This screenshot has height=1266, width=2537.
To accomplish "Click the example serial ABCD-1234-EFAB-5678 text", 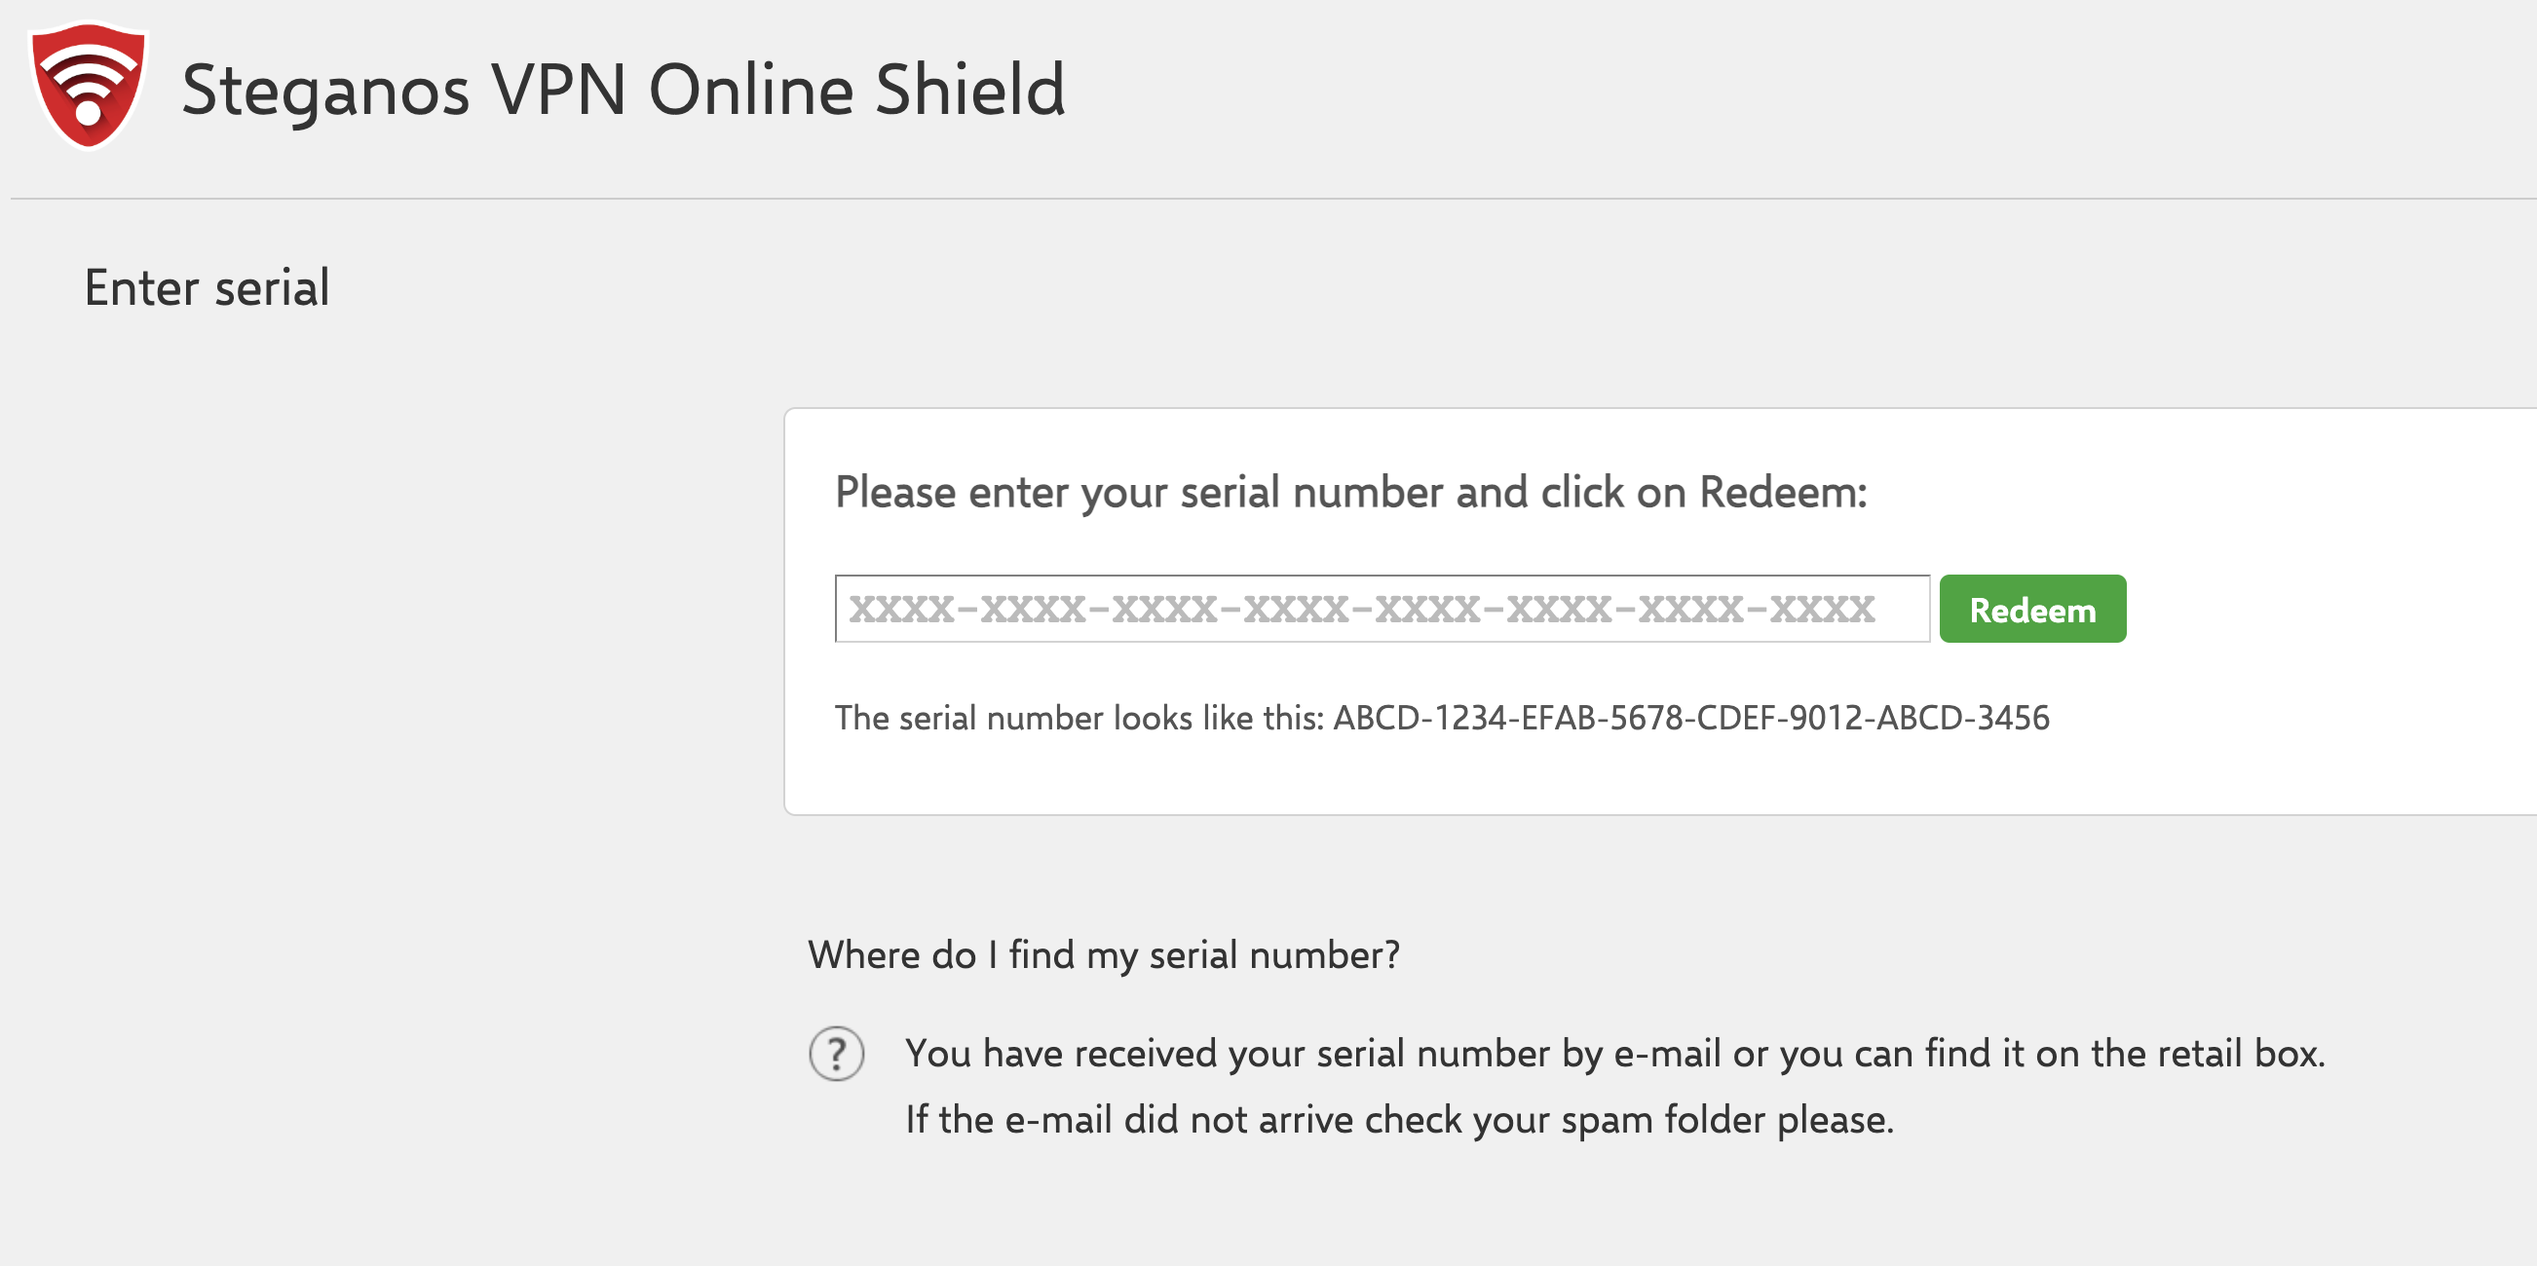I will pyautogui.click(x=1690, y=719).
